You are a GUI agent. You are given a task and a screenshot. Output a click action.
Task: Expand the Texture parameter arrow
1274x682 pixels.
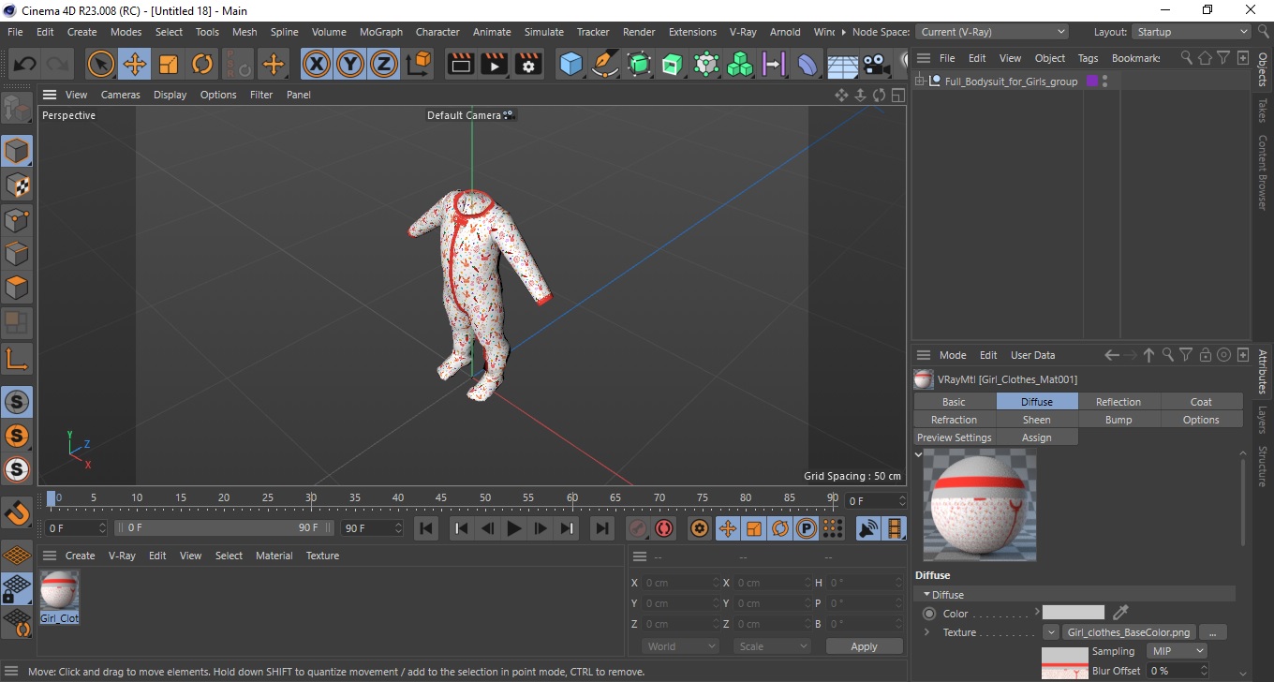coord(926,632)
